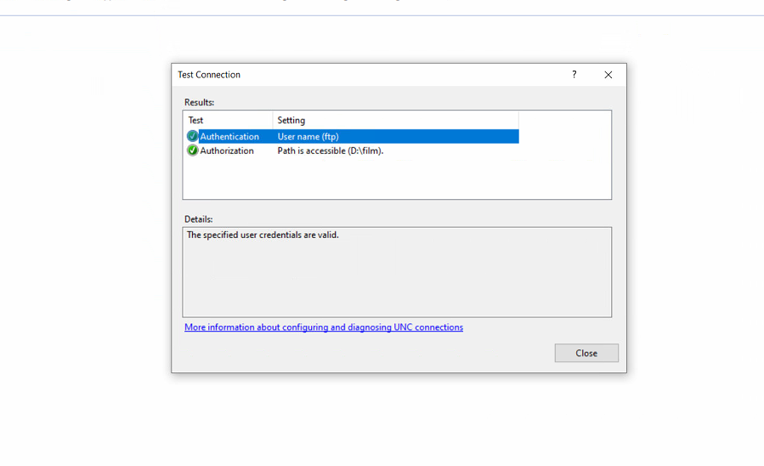The image size is (764, 466).
Task: Click the question mark help icon
Action: point(574,75)
